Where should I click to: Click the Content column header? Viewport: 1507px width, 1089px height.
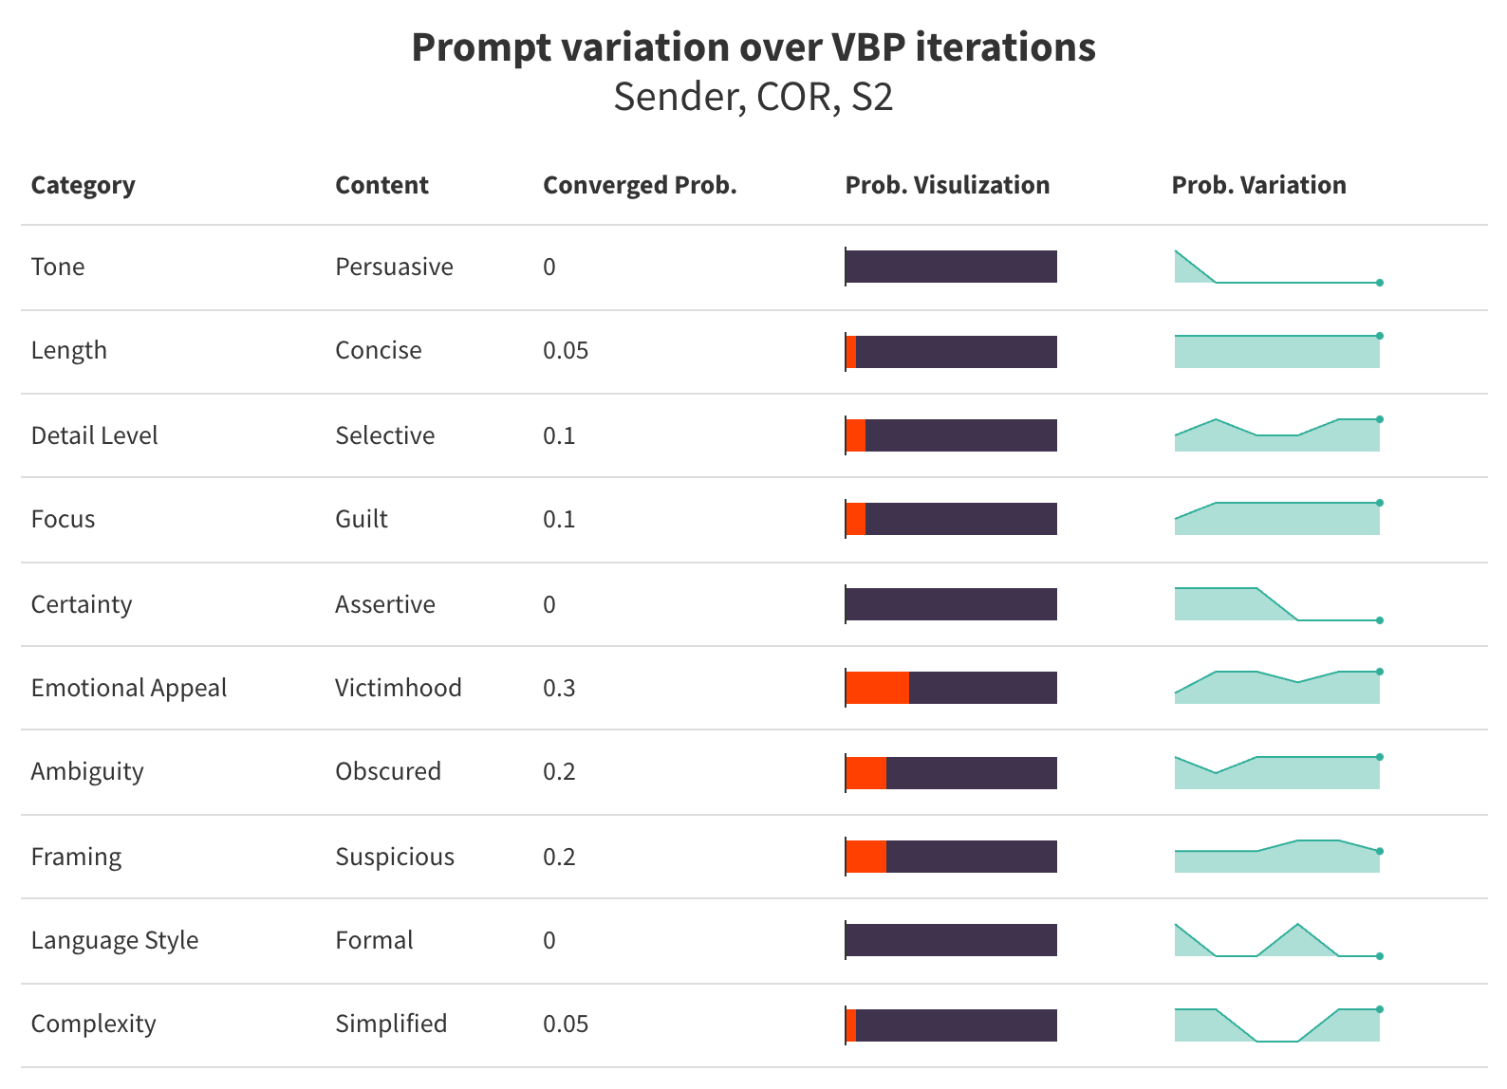[381, 185]
